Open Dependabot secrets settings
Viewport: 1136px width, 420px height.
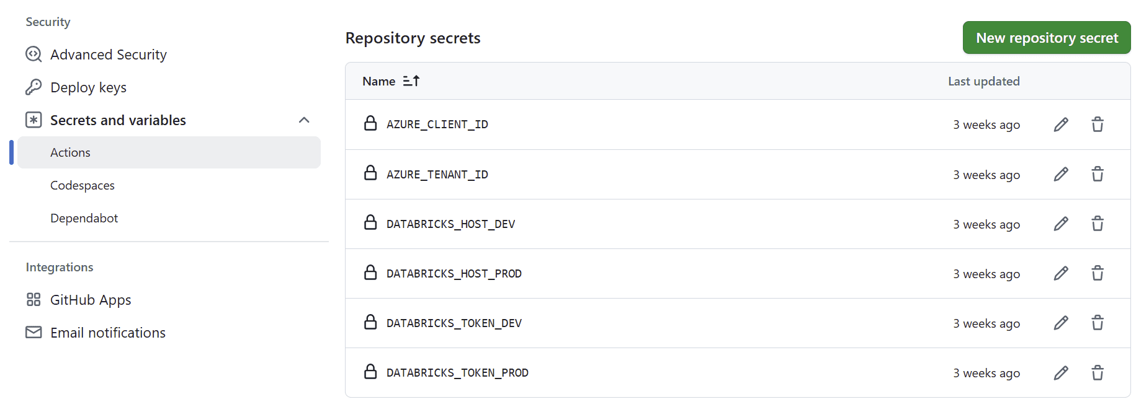(x=84, y=218)
